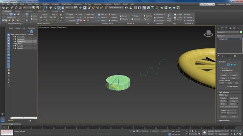This screenshot has height=136, width=243.
Task: Toggle visibility eye of Tube001
Action: coord(14,48)
